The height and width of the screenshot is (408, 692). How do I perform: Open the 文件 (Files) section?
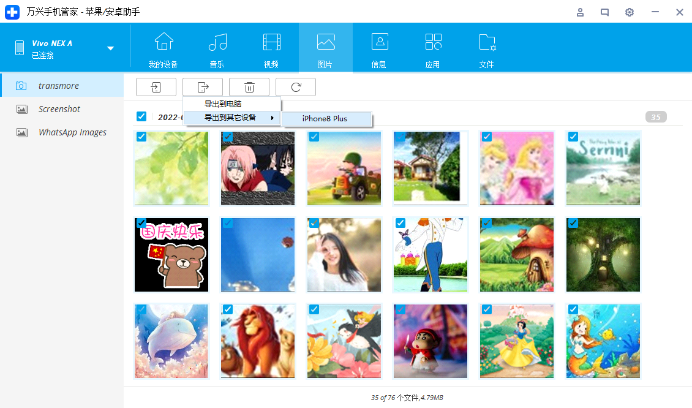(x=486, y=48)
